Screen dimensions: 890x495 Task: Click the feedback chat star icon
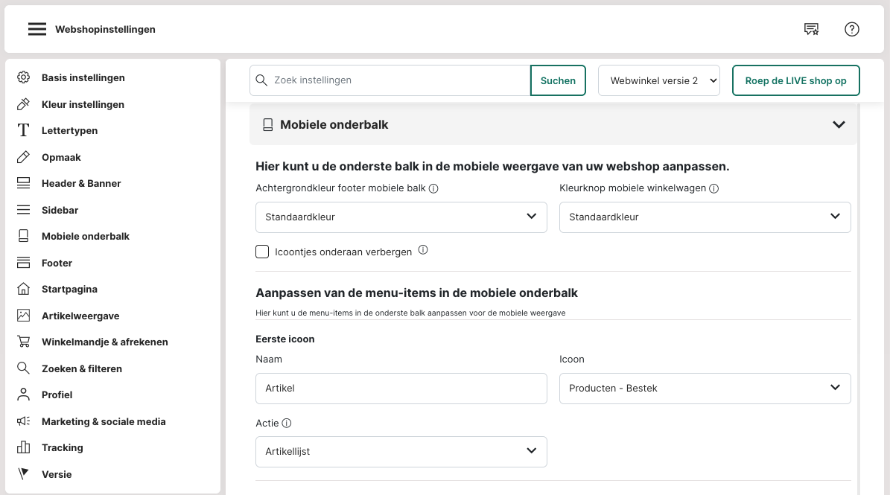[x=811, y=30]
